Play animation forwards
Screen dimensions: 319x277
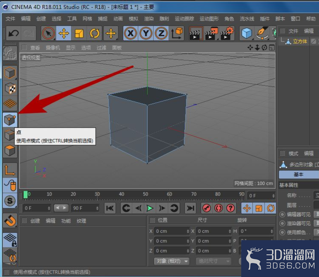150,208
